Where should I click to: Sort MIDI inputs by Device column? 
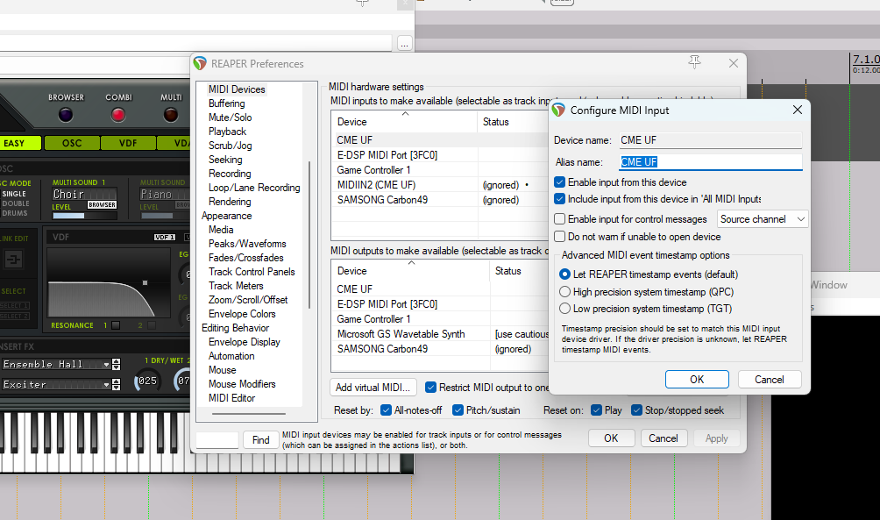[404, 122]
